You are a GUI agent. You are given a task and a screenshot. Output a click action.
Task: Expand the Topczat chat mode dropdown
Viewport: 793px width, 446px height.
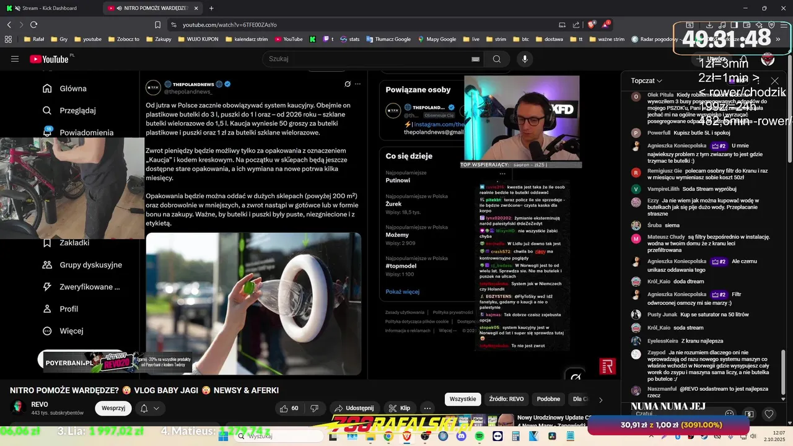tap(647, 81)
